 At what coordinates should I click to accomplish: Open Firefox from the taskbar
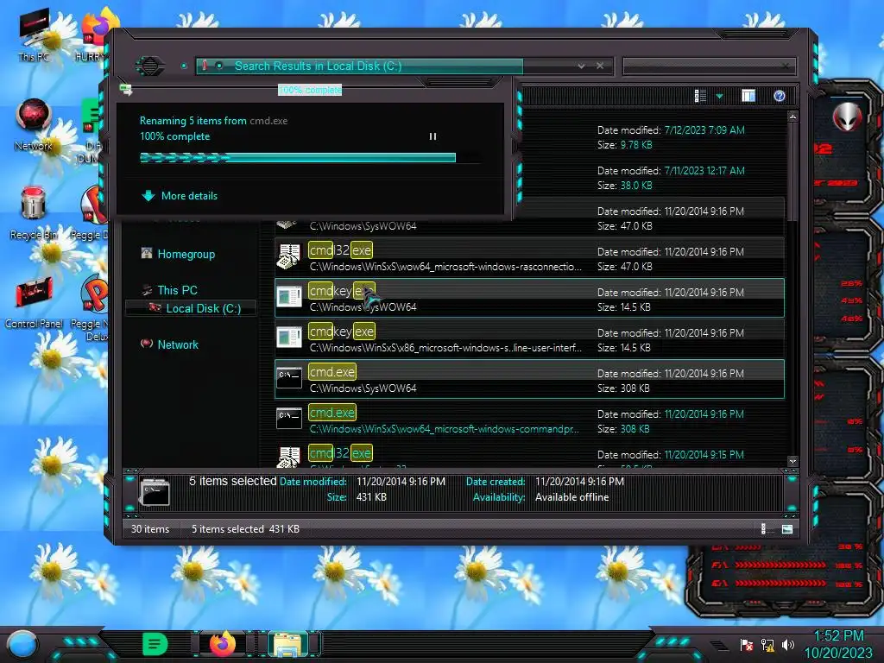click(223, 644)
